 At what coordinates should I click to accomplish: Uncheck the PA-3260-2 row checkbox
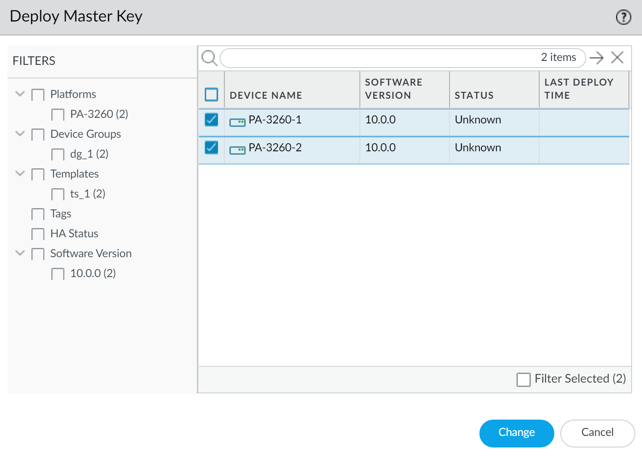coord(211,148)
